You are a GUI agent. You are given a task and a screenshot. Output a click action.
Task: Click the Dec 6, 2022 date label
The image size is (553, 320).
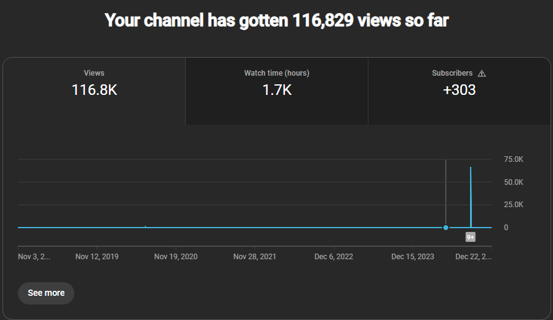coord(334,257)
